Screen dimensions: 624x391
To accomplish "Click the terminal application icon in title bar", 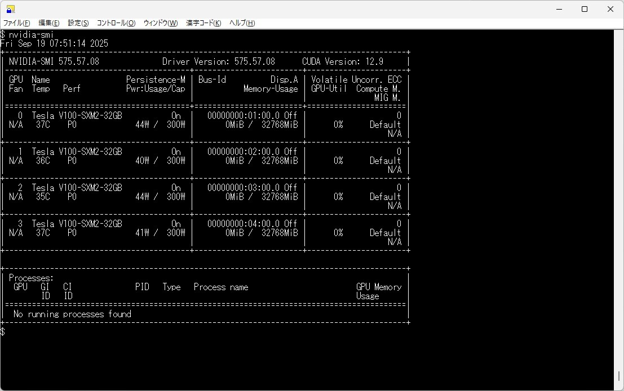I will [x=10, y=9].
